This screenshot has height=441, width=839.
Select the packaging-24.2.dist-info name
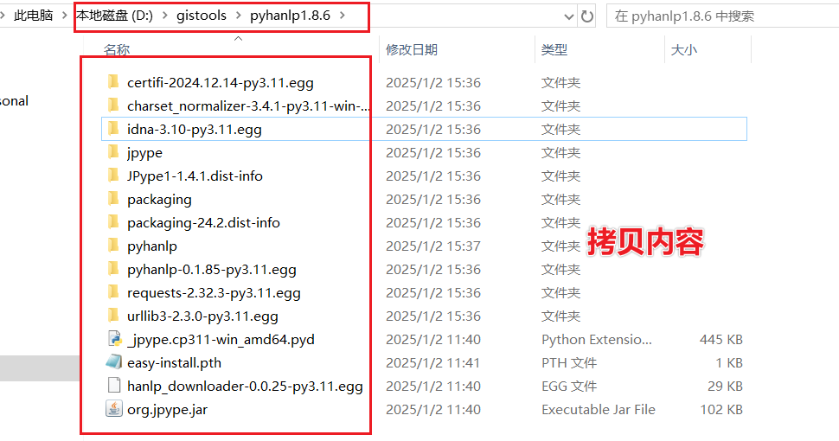click(203, 222)
